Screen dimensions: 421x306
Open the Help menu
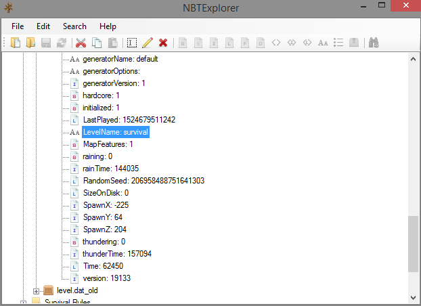(x=108, y=26)
